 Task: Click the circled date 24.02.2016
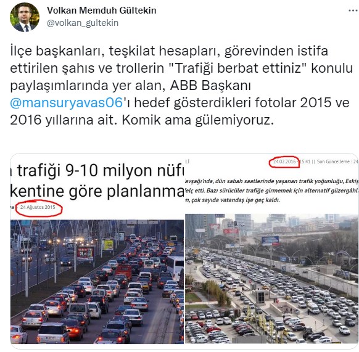[x=284, y=162]
